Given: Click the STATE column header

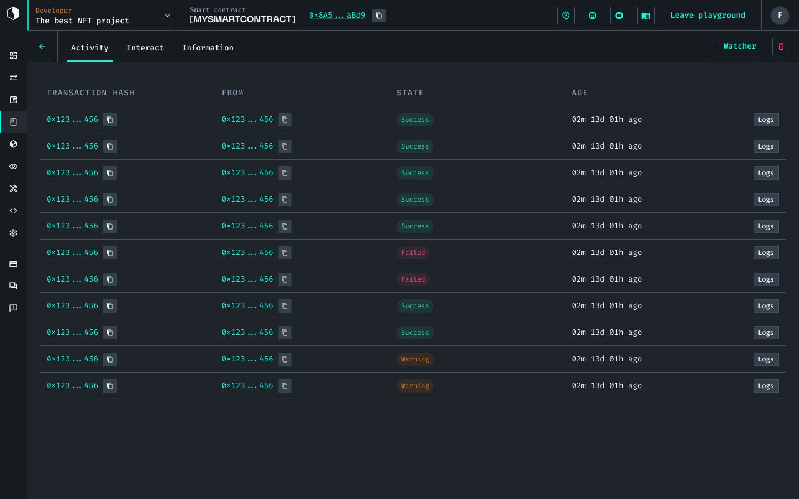Looking at the screenshot, I should click(410, 93).
